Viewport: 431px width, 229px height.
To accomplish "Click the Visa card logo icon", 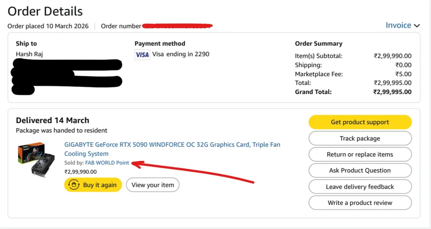I will coord(142,55).
